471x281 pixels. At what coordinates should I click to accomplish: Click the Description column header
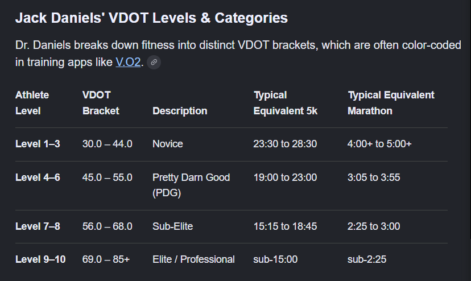[x=180, y=111]
